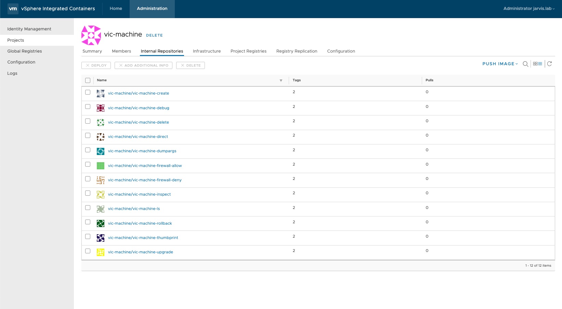Click the vic-machine-delete repository icon

tap(101, 122)
